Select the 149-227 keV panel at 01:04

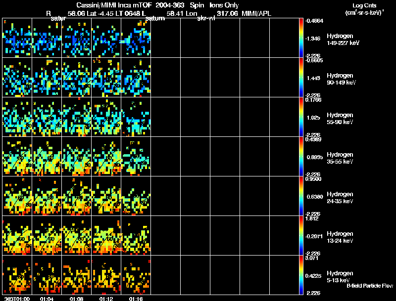(x=47, y=38)
